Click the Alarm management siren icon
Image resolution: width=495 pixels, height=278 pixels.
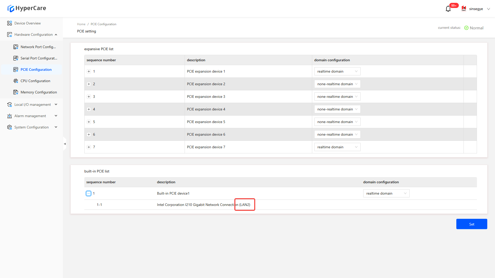pyautogui.click(x=10, y=116)
